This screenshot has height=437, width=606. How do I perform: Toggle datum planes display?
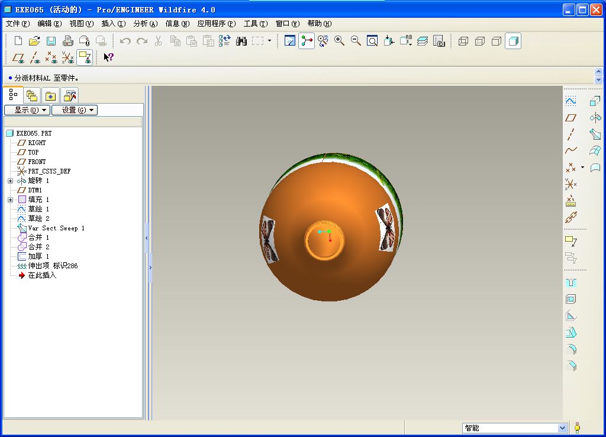(x=18, y=57)
